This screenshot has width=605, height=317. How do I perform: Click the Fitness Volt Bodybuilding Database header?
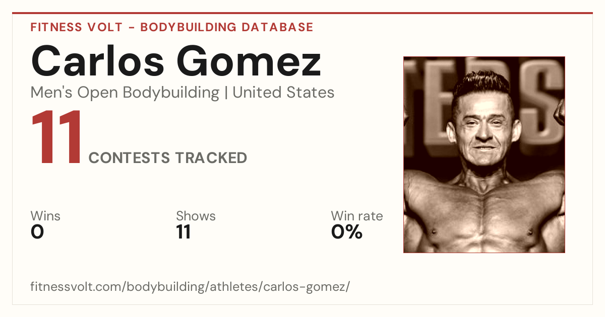coord(172,27)
